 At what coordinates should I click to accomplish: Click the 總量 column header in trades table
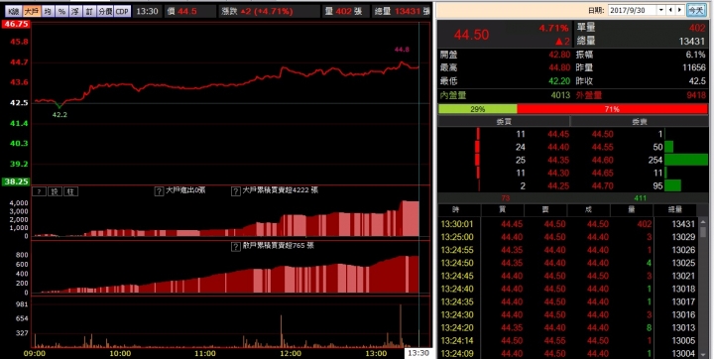pos(675,210)
